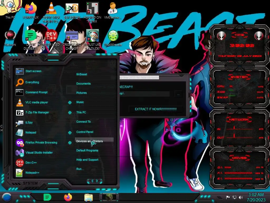Click the taskbar clock showing 3:02 AM
270x203 pixels.
tap(256, 197)
